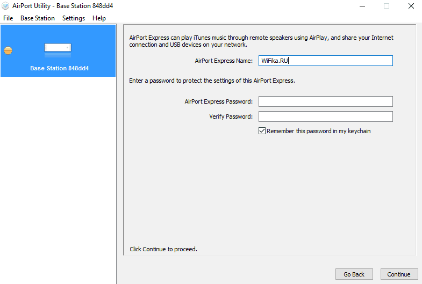
Task: Click the amber status indicator beside the base station
Action: [8, 50]
